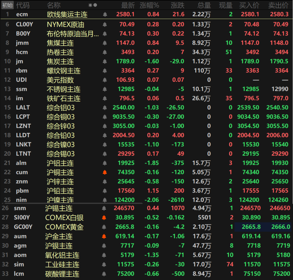The height and width of the screenshot is (280, 293).
Task: Click total volume 34.3万 for 热卷主连
Action: [x=201, y=52]
